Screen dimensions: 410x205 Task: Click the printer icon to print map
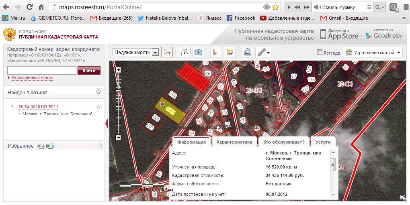point(247,53)
